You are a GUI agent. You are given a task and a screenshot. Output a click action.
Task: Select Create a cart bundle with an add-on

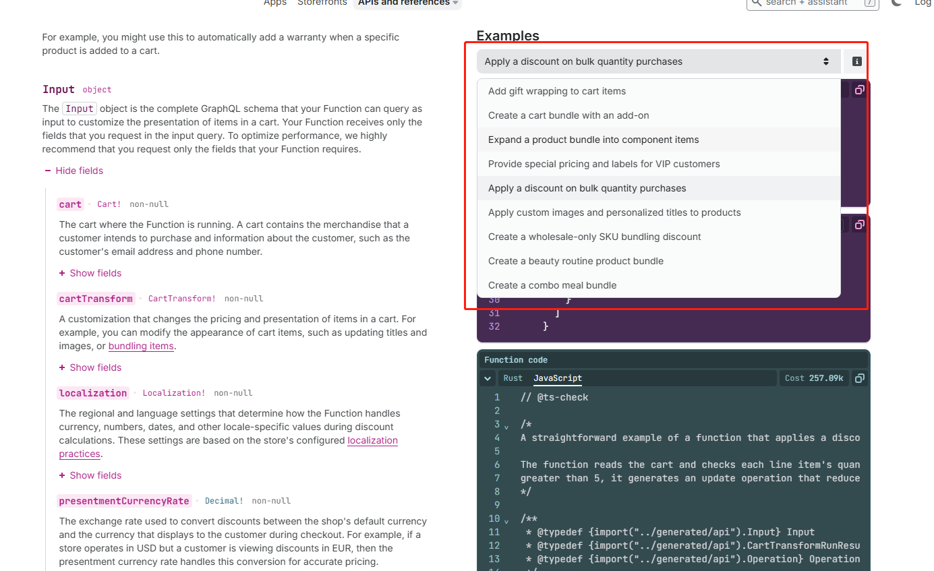point(658,115)
